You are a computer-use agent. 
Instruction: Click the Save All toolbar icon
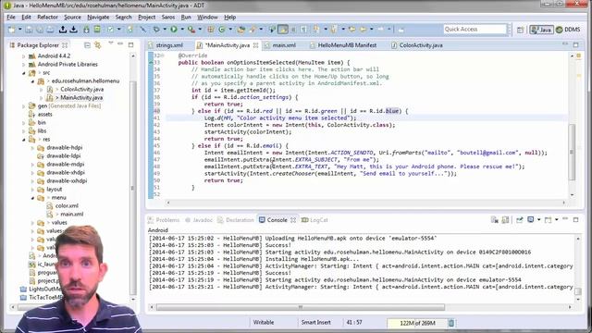coord(39,30)
